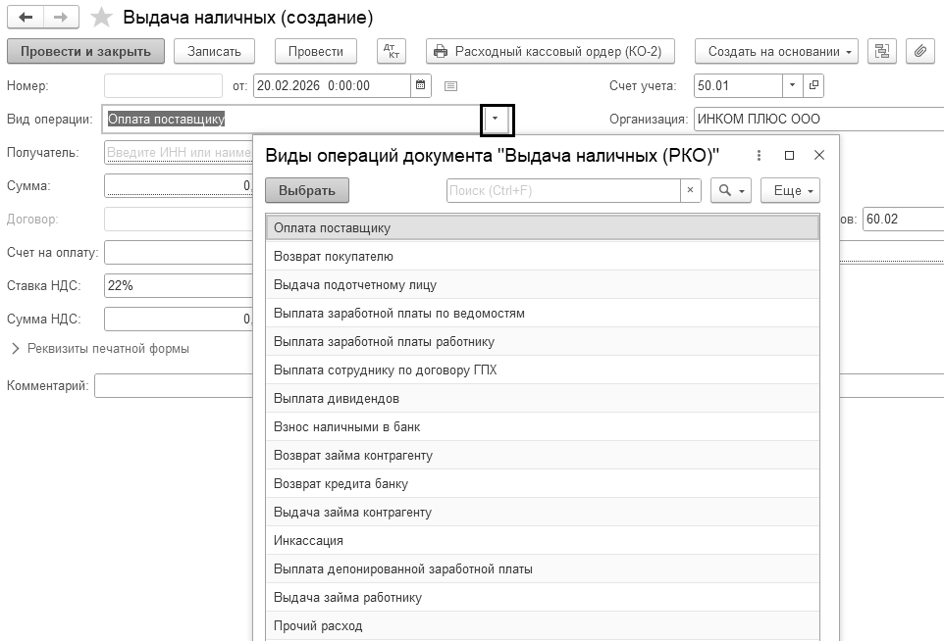Image resolution: width=944 pixels, height=641 pixels.
Task: Open the calendar picker for the date
Action: tap(421, 85)
